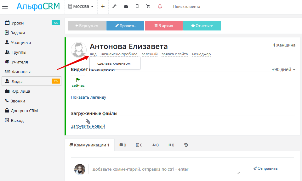The width and height of the screenshot is (302, 181).
Task: Click the plus icon to add new item
Action: [x=103, y=7]
